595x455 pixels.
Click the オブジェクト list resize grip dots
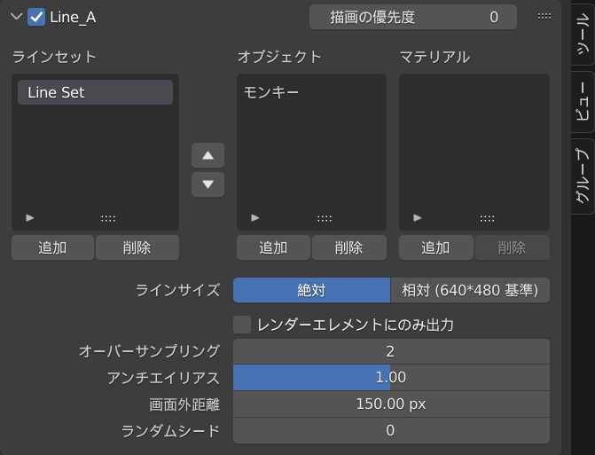click(325, 217)
